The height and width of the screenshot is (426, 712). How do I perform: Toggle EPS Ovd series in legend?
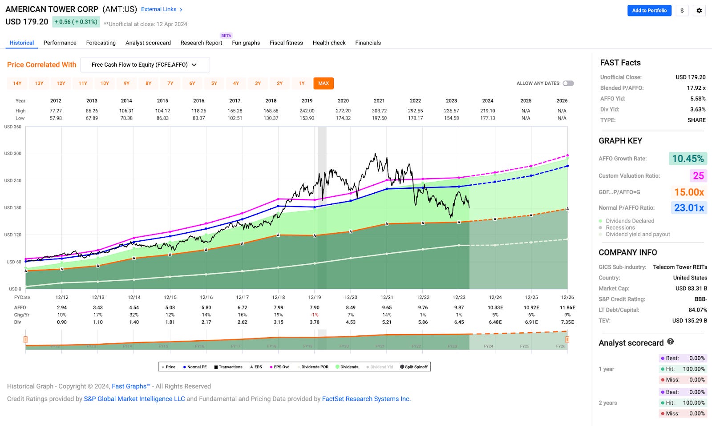[x=279, y=367]
